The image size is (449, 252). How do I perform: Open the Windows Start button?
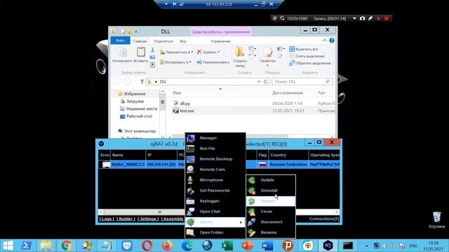pos(8,246)
